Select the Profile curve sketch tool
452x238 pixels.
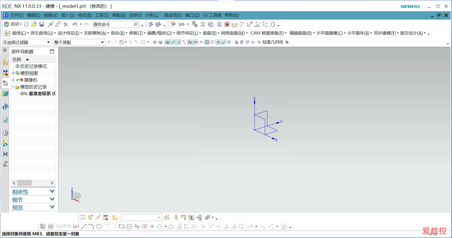[x=76, y=226]
